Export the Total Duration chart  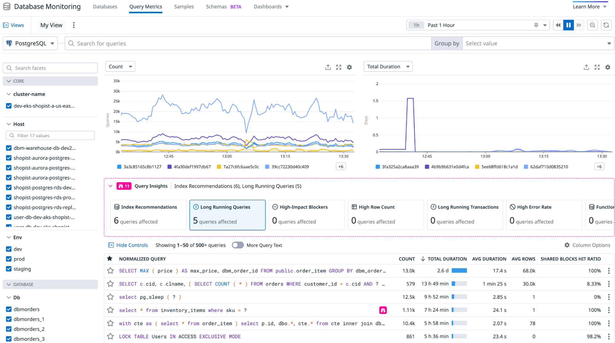[x=586, y=67]
